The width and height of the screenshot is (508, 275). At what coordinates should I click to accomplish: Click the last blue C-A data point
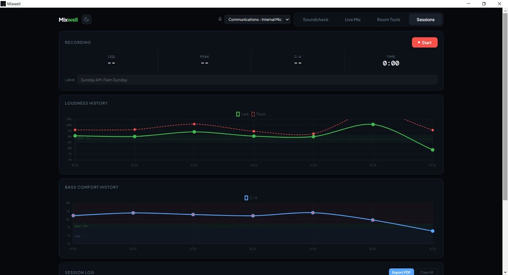[x=433, y=231]
